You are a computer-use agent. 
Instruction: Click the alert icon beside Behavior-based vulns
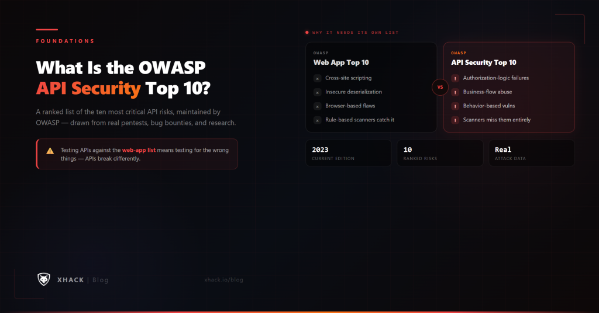click(x=455, y=106)
